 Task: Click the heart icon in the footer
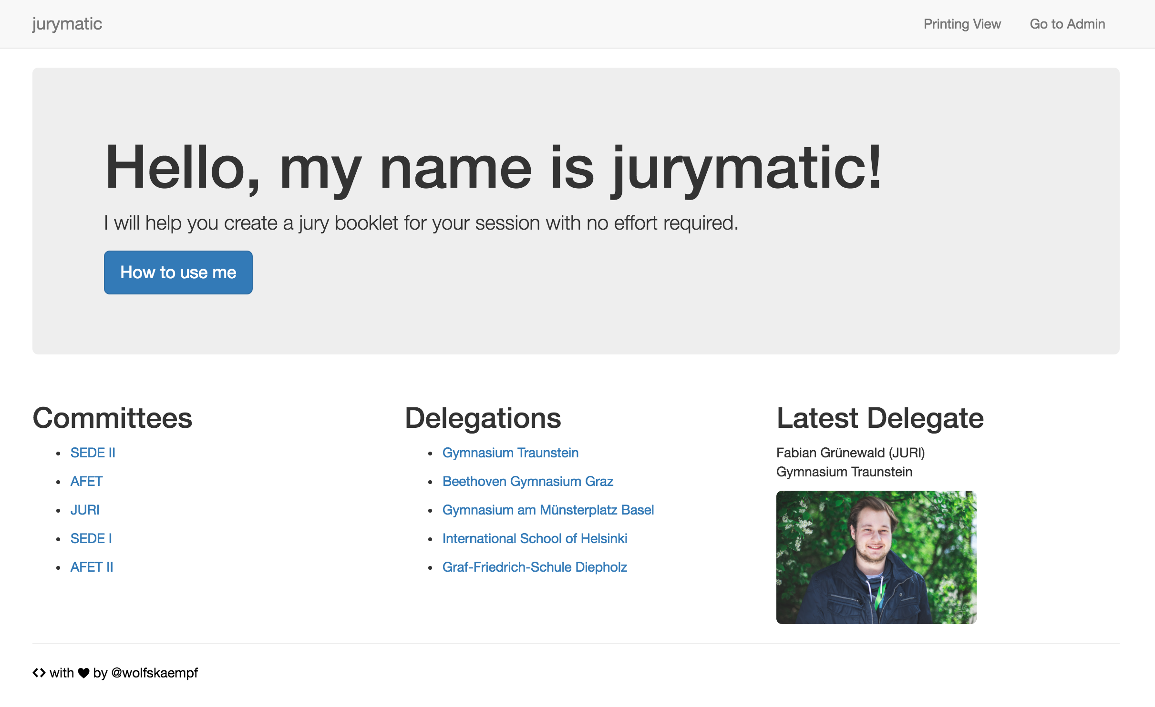click(83, 673)
